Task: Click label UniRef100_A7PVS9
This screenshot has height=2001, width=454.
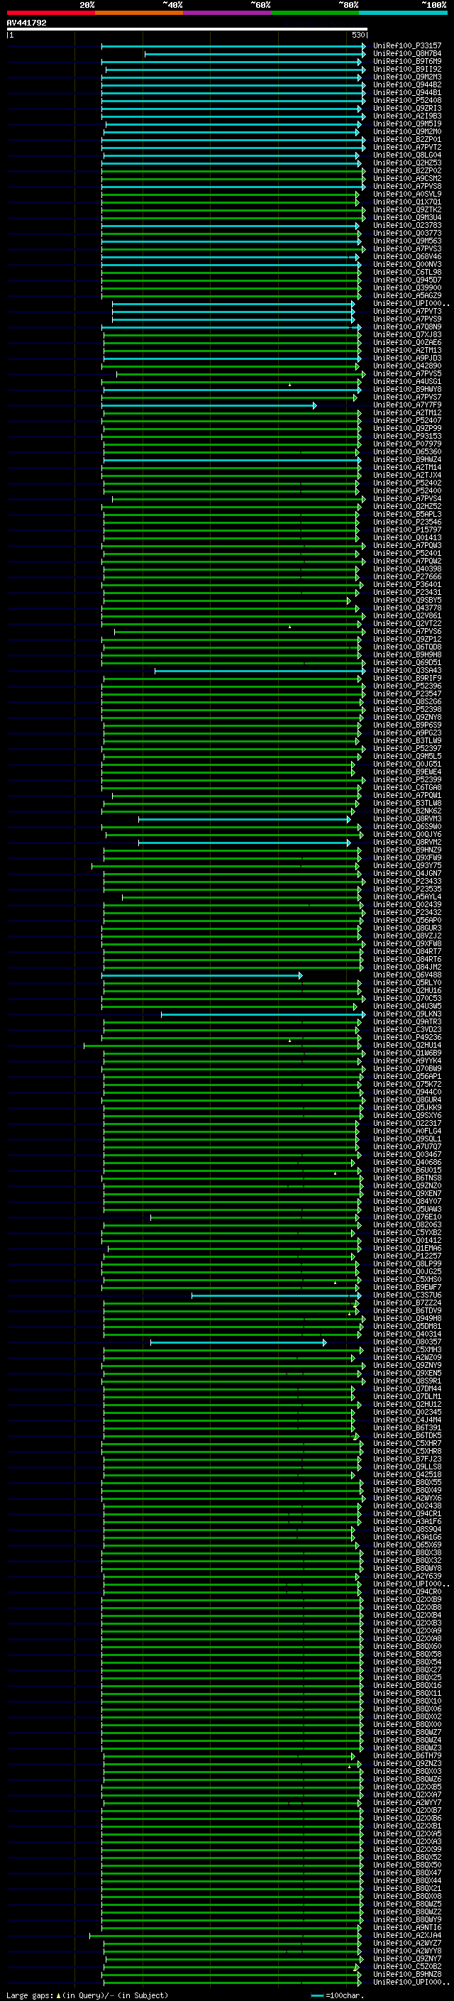Action: [407, 319]
